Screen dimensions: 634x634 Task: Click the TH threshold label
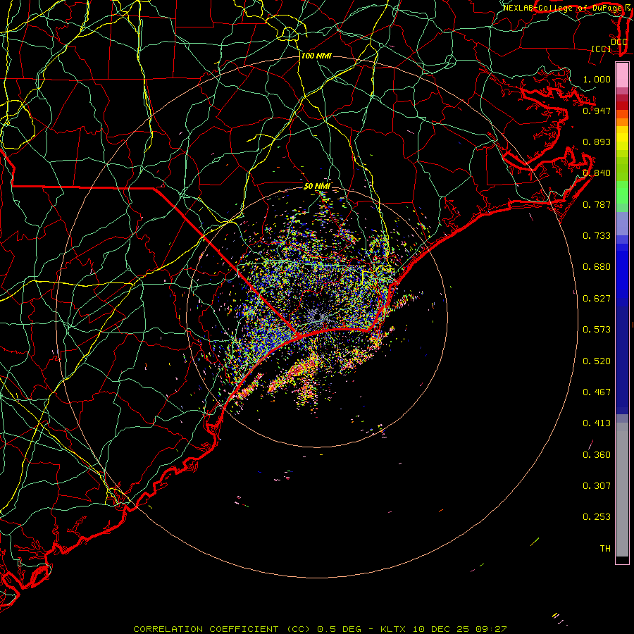pos(605,549)
